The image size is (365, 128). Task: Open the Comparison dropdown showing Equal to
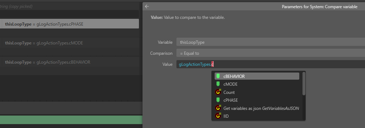pos(271,53)
